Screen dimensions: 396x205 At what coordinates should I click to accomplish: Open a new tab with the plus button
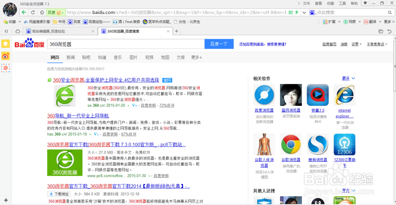pyautogui.click(x=177, y=31)
